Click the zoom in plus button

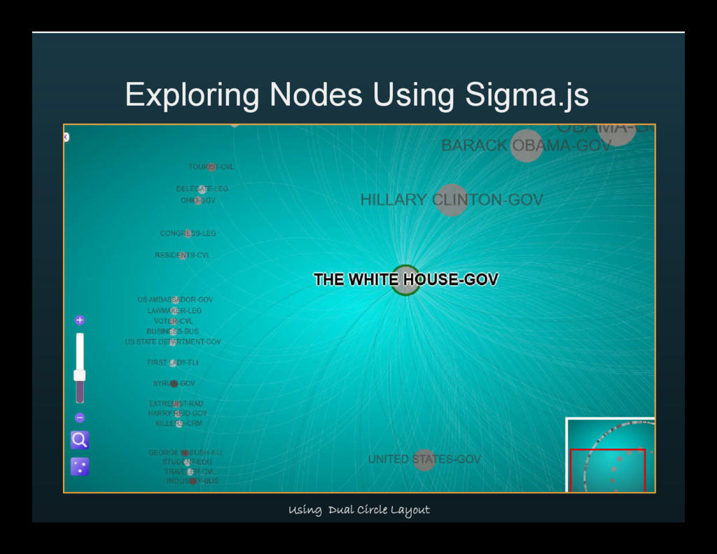pyautogui.click(x=80, y=320)
